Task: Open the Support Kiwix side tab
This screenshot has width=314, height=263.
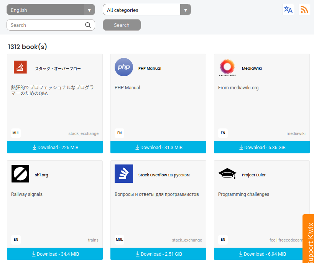Action: point(308,239)
